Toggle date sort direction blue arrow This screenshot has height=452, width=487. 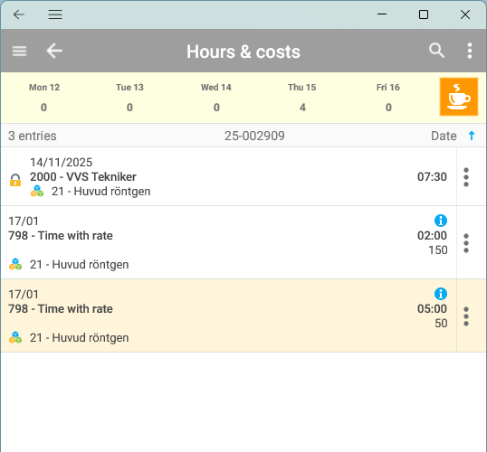[472, 136]
